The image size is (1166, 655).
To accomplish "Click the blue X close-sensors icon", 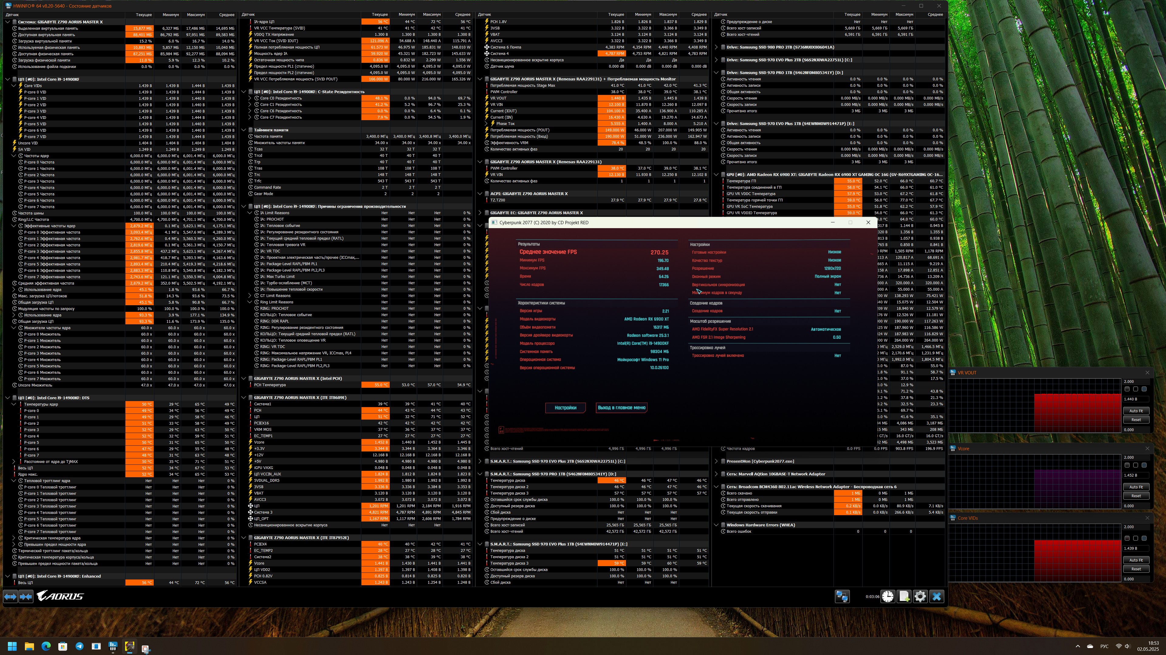I will (936, 596).
